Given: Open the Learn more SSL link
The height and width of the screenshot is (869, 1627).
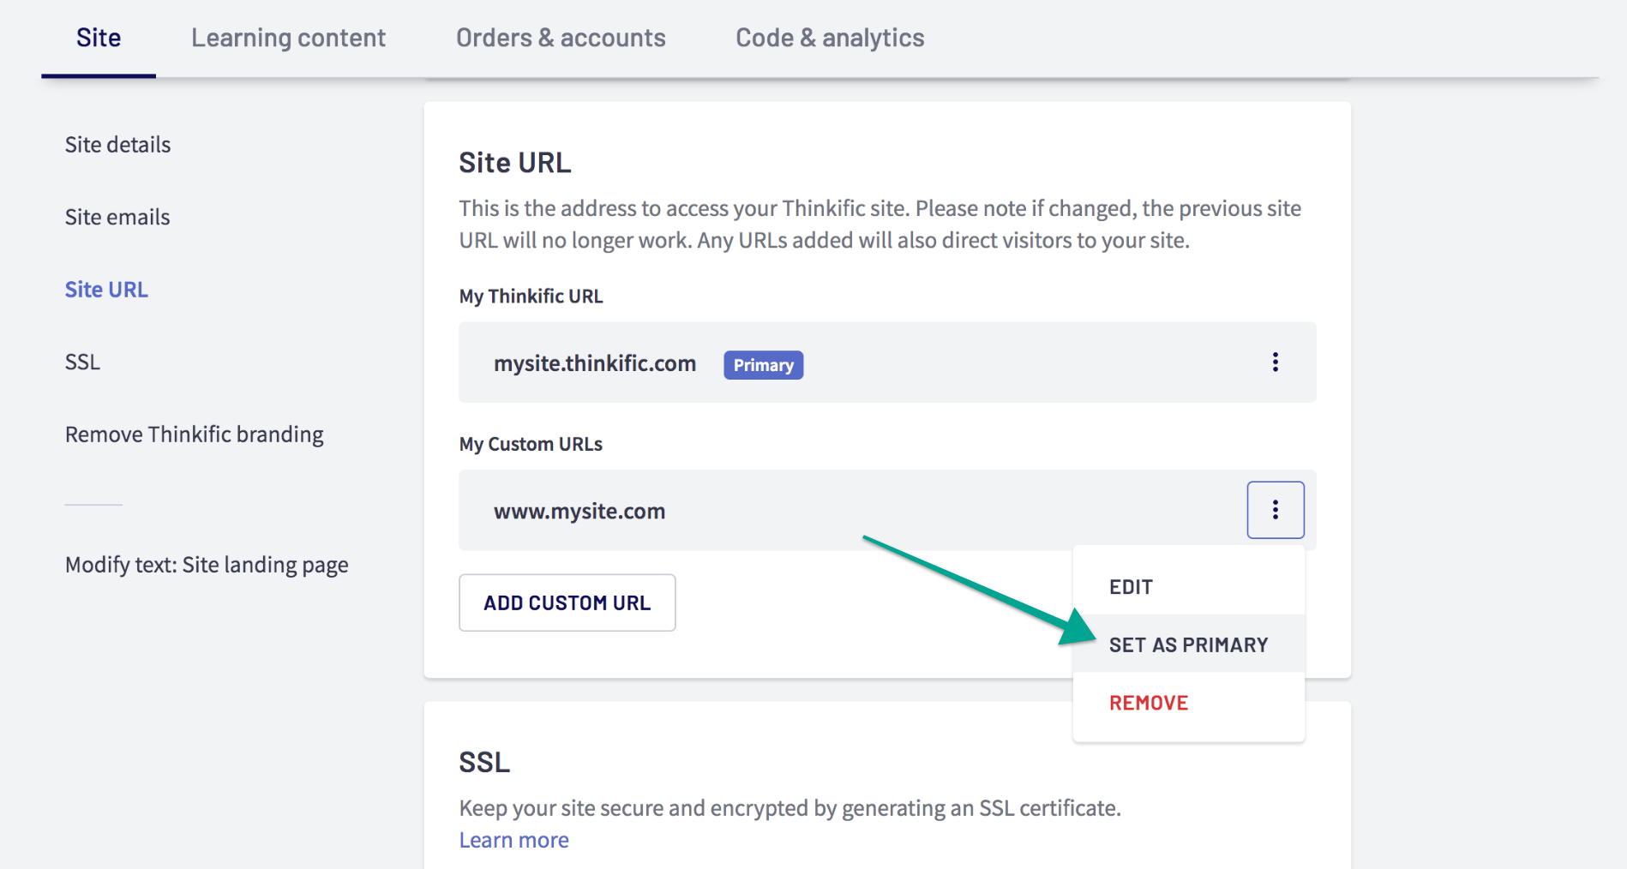Looking at the screenshot, I should 513,840.
